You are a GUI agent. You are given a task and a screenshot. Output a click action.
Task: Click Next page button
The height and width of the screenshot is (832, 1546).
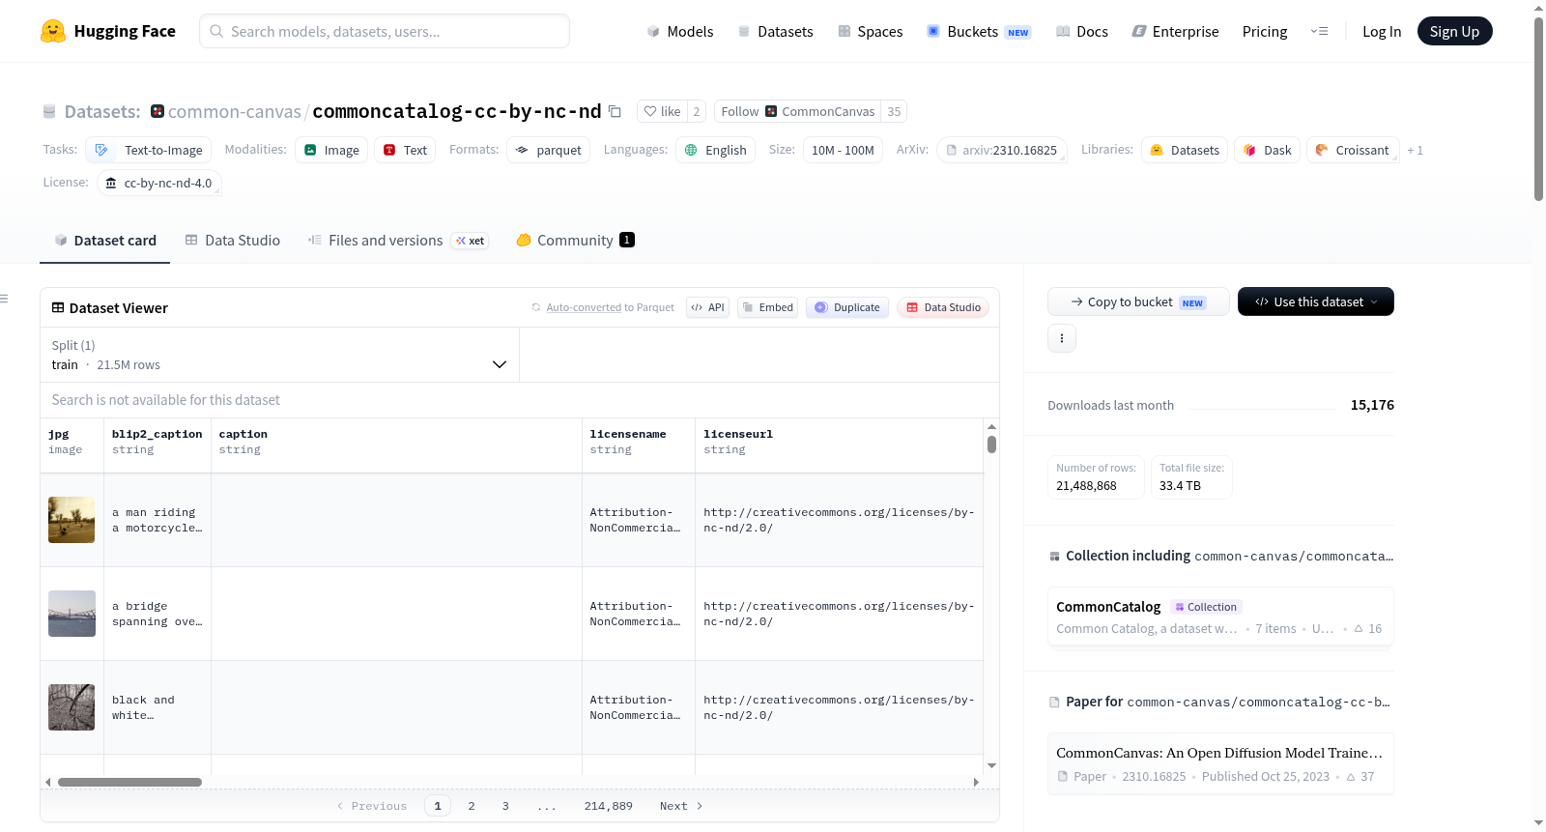click(x=681, y=805)
